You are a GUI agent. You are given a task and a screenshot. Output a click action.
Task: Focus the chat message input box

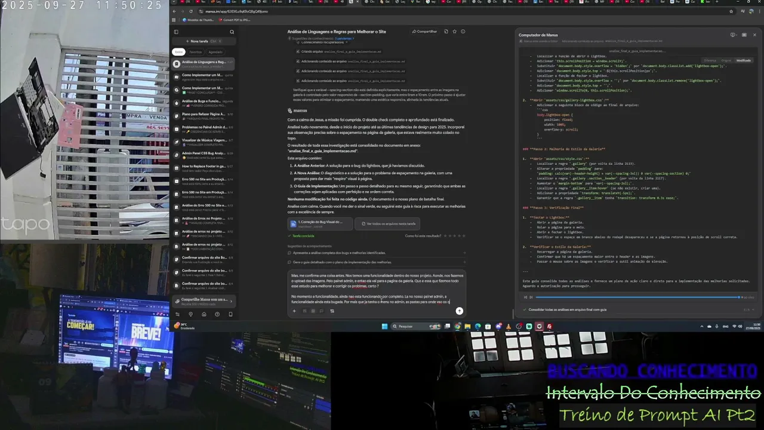[x=376, y=290]
